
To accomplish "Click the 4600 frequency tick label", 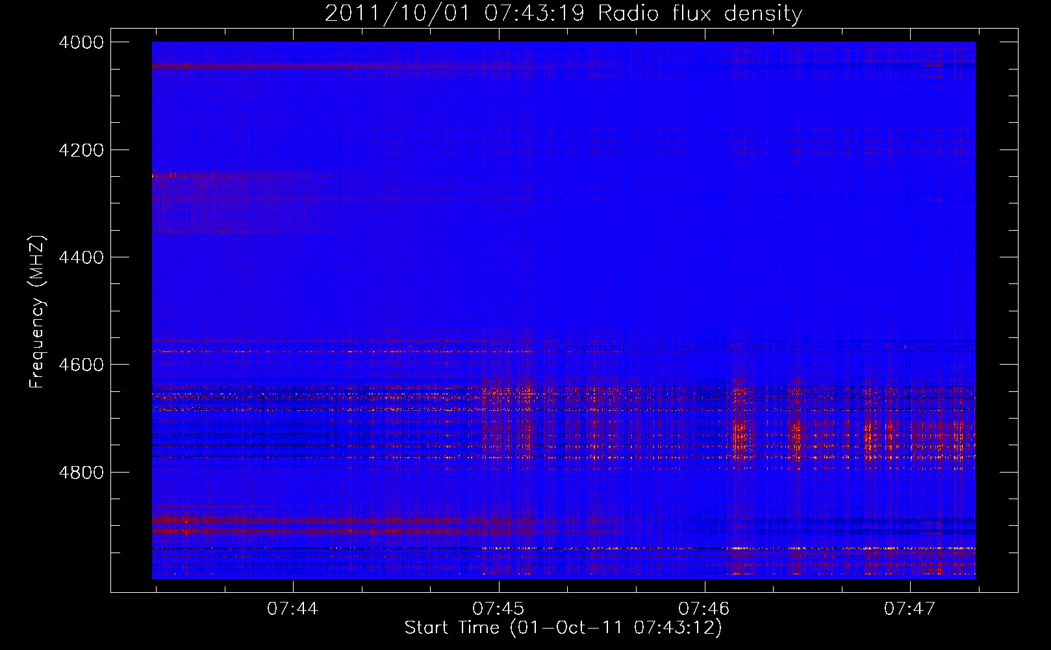I will coord(81,365).
